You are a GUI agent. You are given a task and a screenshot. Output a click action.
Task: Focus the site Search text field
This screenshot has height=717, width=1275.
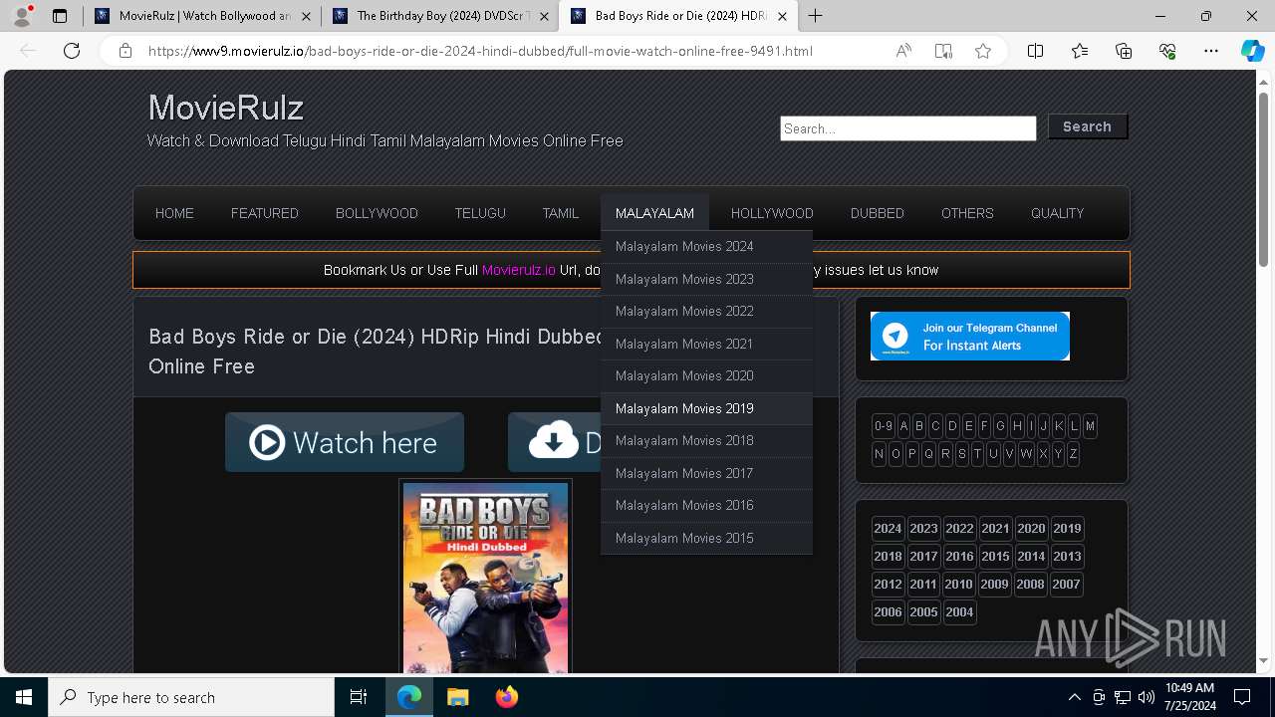(x=908, y=128)
